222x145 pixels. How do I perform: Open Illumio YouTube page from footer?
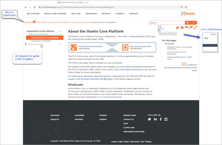(x=166, y=119)
